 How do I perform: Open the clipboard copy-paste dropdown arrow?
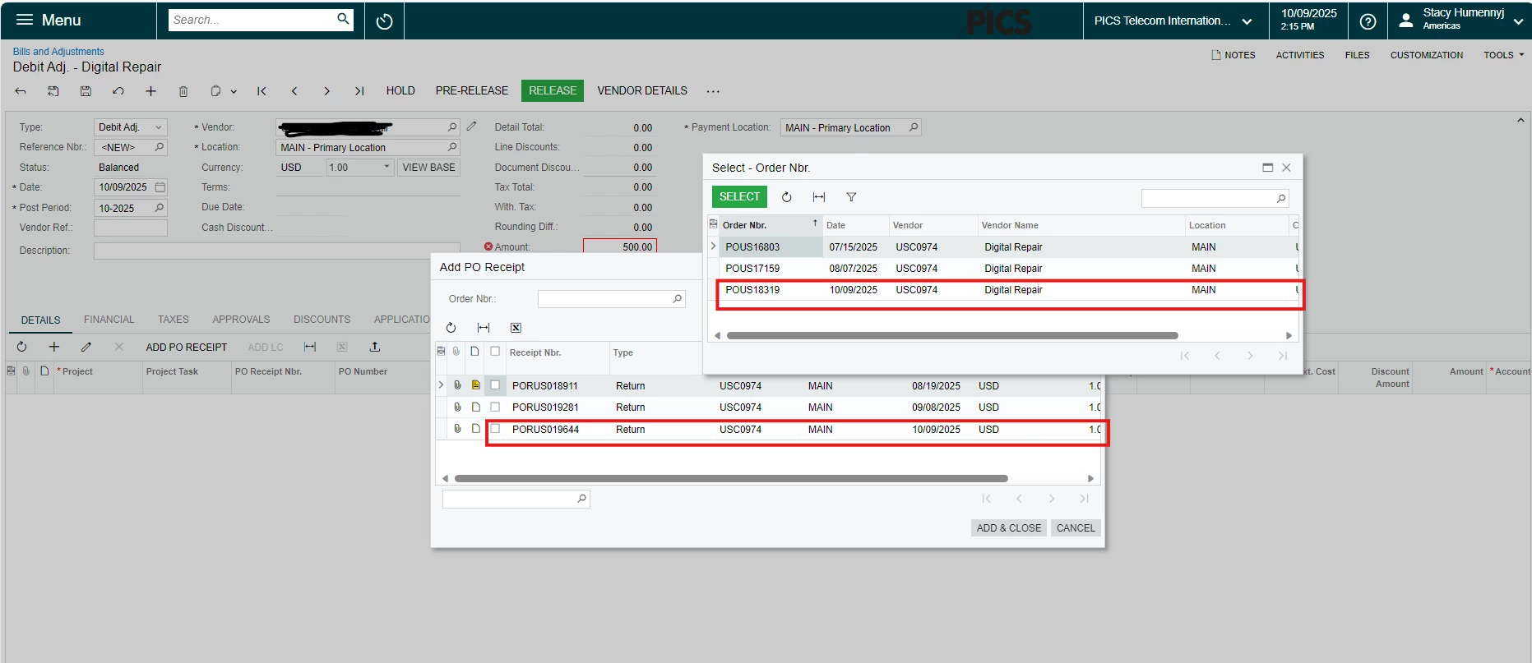[x=234, y=92]
